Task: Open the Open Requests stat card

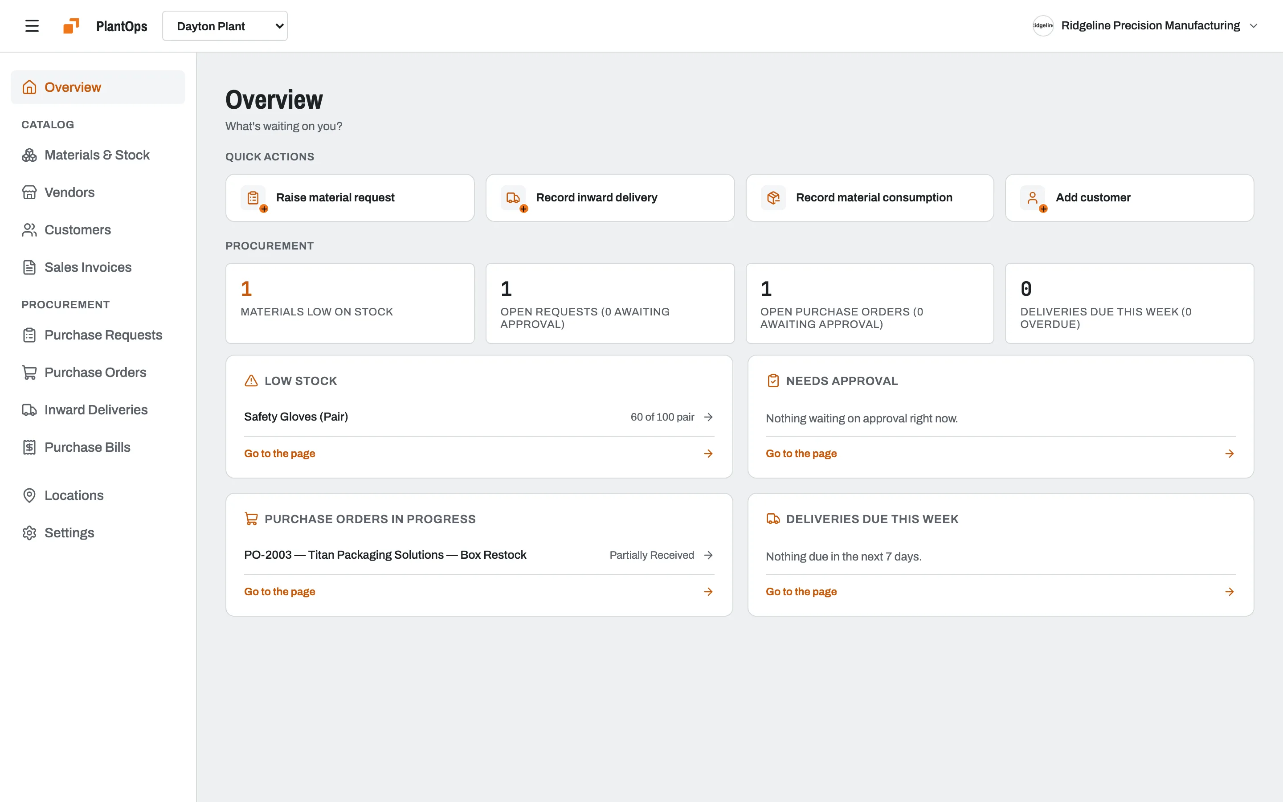Action: click(610, 303)
